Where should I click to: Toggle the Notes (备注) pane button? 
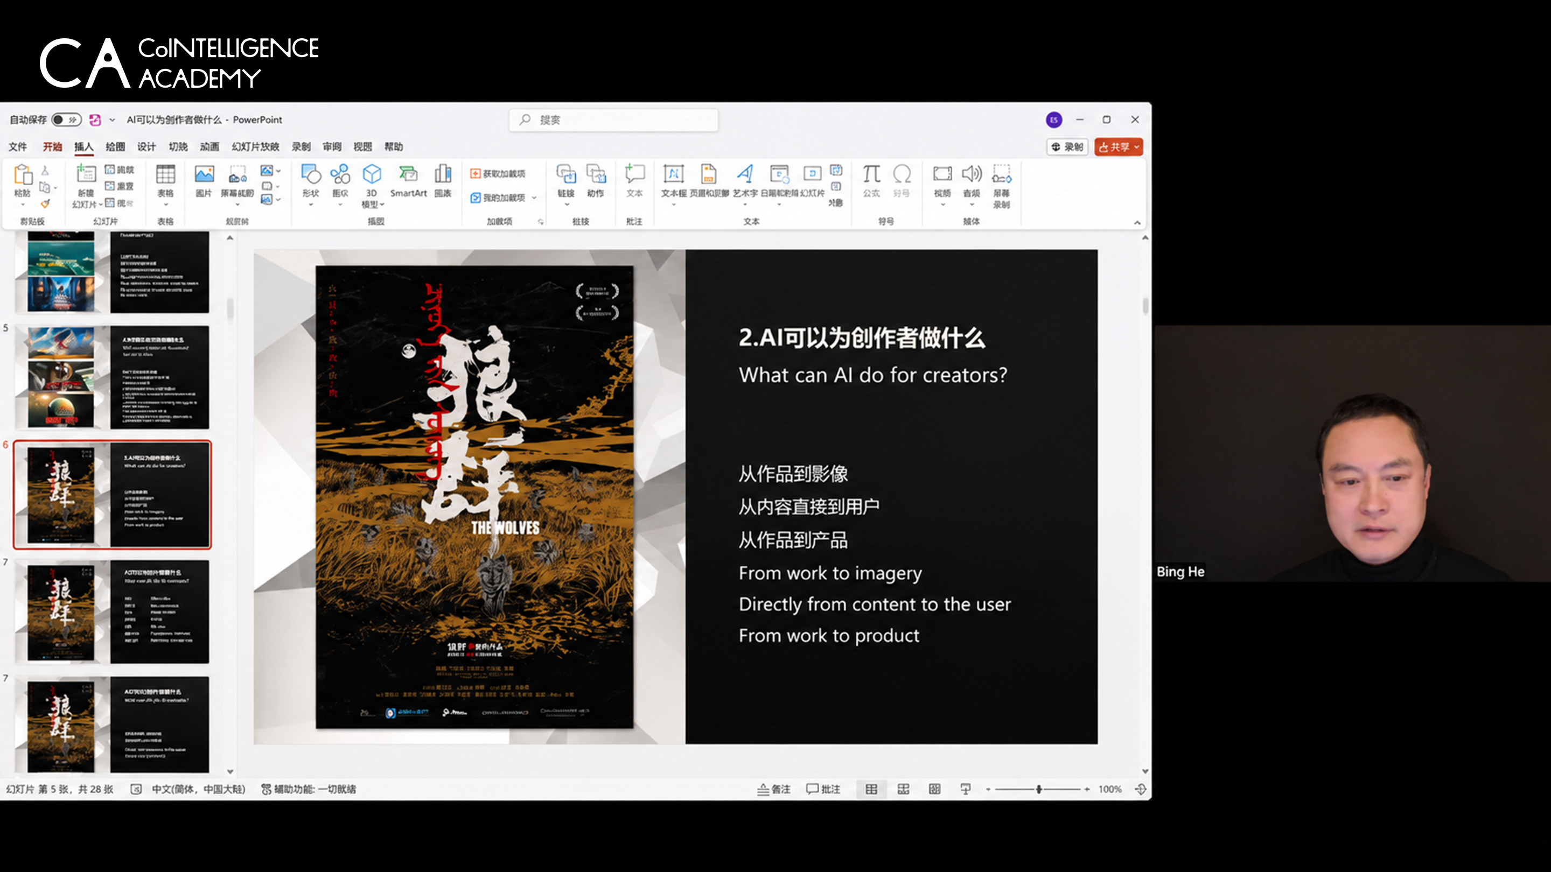tap(774, 789)
